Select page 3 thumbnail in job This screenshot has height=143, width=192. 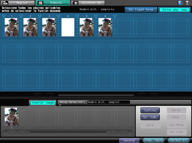pos(49,27)
